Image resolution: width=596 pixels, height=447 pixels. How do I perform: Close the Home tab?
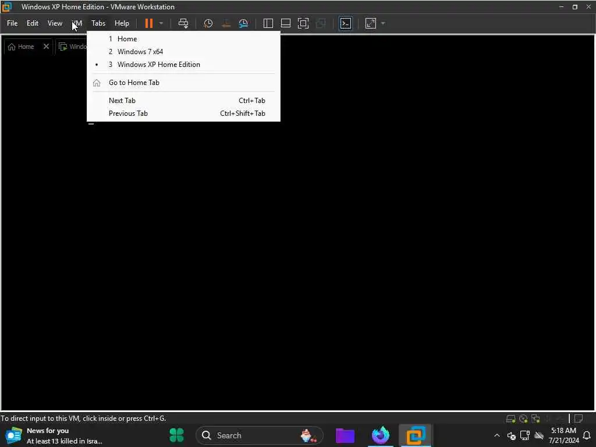click(x=46, y=47)
